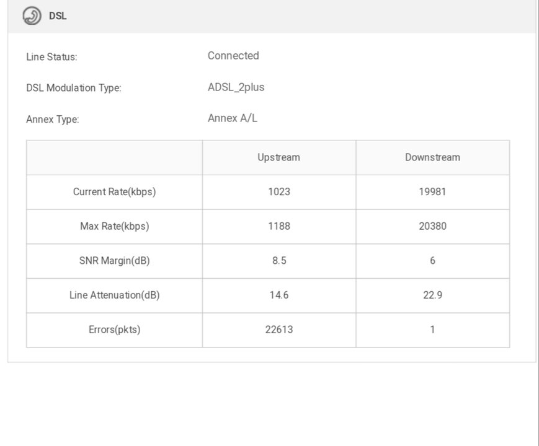
Task: Select the SNR Margin(dB) row label
Action: (115, 261)
